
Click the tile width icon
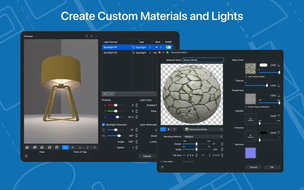coord(184,155)
